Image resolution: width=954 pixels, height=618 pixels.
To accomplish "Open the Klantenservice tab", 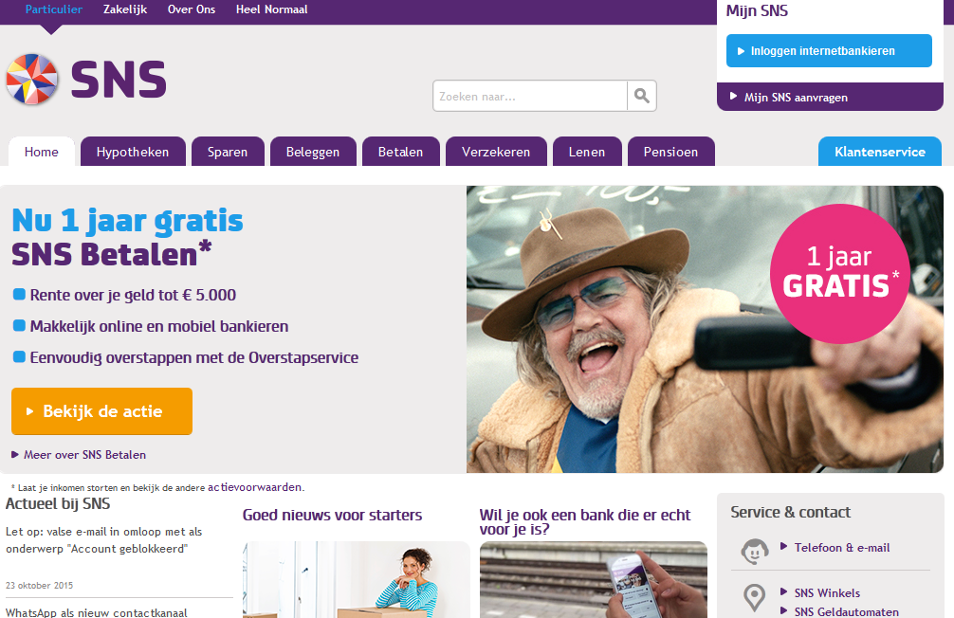I will (880, 152).
